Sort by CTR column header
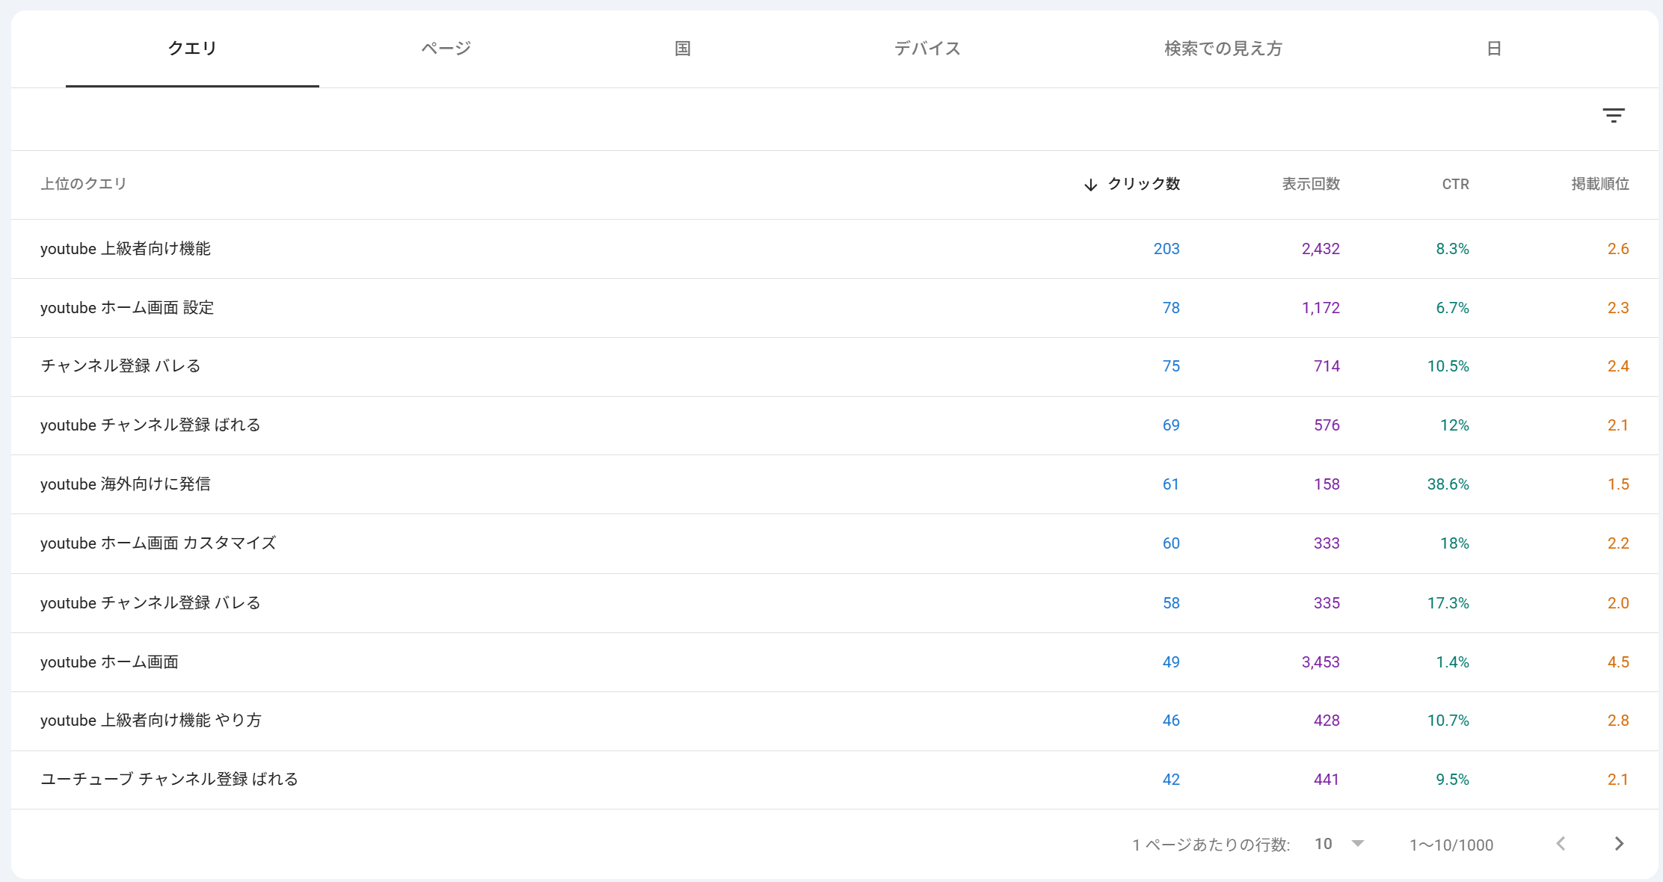This screenshot has width=1663, height=882. click(x=1455, y=184)
